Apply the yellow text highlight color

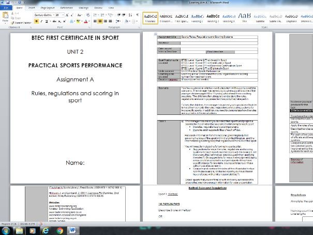pyautogui.click(x=78, y=21)
